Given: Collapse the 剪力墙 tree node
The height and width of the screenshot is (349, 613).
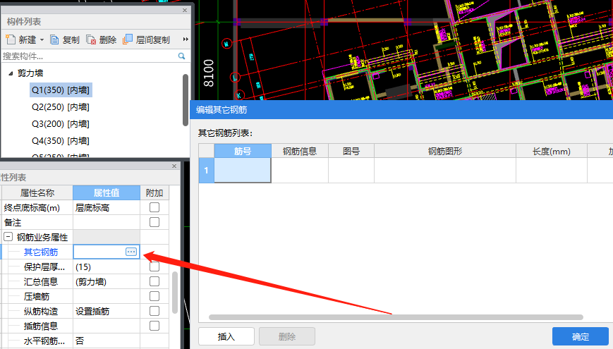Looking at the screenshot, I should 11,73.
